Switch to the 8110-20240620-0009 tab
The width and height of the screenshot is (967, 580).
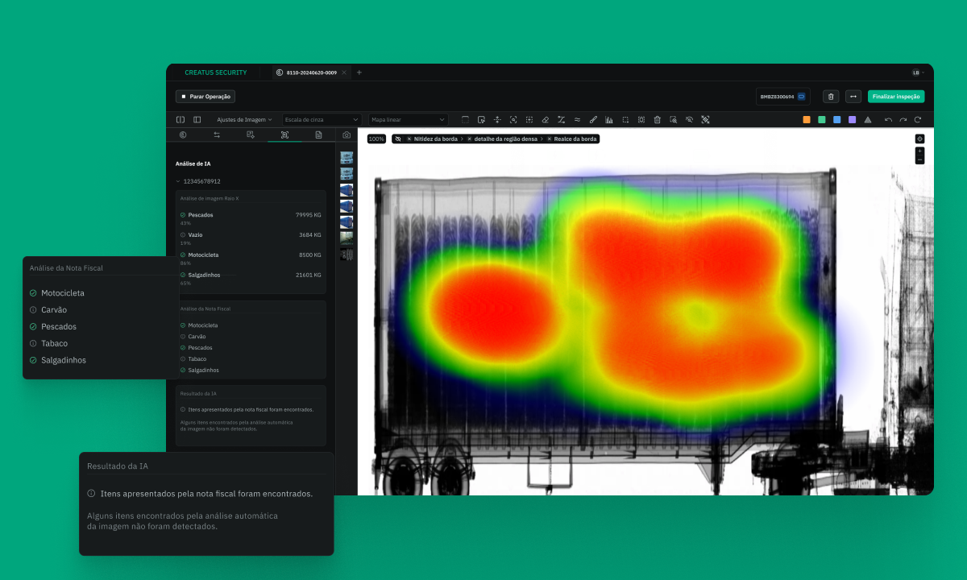click(x=311, y=72)
